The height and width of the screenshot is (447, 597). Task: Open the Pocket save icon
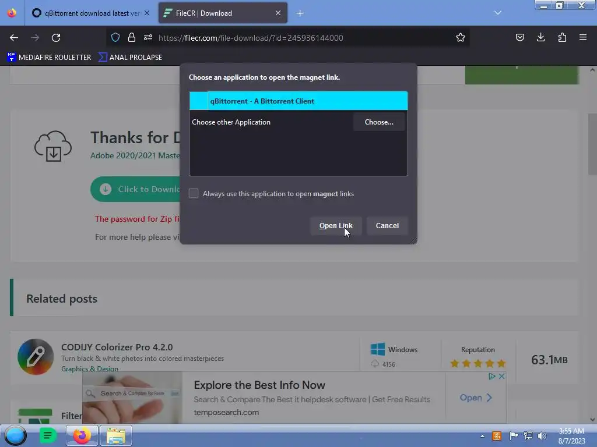519,37
